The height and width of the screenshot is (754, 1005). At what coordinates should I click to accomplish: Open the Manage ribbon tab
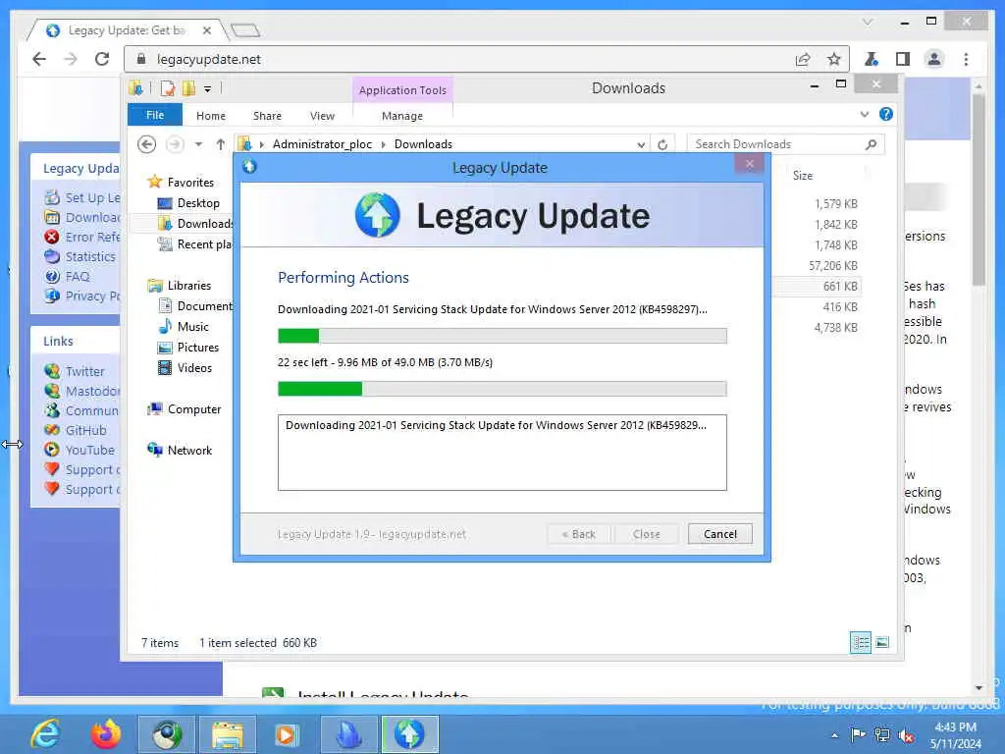click(x=401, y=116)
